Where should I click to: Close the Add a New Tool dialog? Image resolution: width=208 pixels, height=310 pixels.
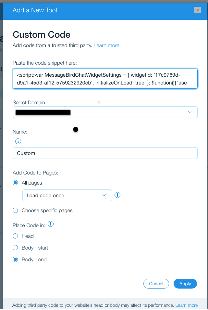pos(197,10)
